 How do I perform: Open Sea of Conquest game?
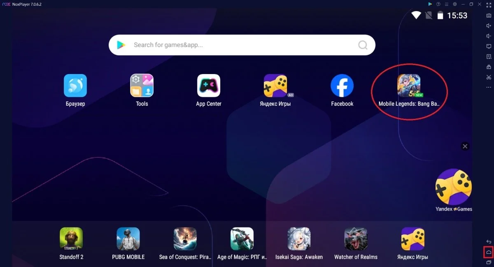click(185, 239)
